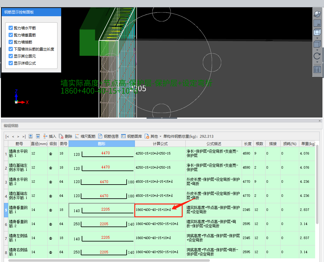Open the display settings checklist icon

pyautogui.click(x=317, y=69)
